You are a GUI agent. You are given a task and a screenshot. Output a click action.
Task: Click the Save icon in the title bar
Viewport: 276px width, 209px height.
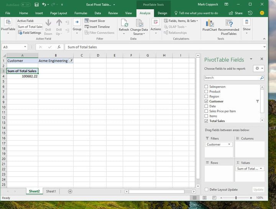coord(36,5)
